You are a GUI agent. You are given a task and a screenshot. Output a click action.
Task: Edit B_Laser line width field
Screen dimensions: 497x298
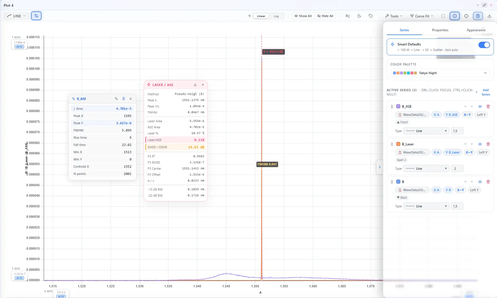(457, 169)
